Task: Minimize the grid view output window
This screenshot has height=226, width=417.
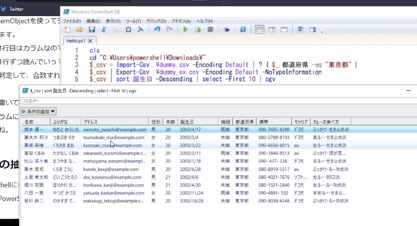Action: pos(408,91)
